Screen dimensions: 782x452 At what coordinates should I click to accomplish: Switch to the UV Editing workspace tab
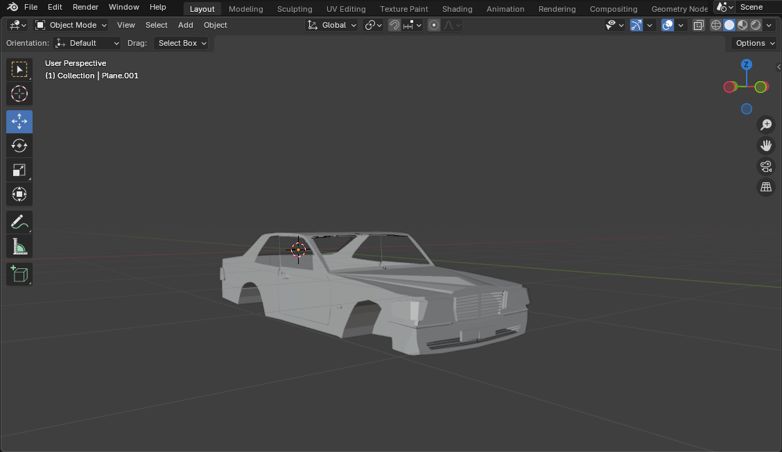(x=346, y=9)
